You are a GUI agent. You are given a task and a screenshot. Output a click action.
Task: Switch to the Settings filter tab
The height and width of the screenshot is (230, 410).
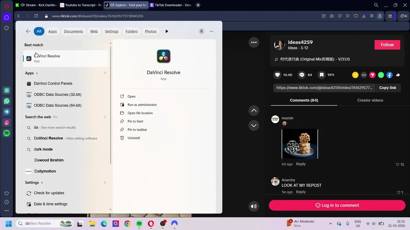click(x=111, y=31)
